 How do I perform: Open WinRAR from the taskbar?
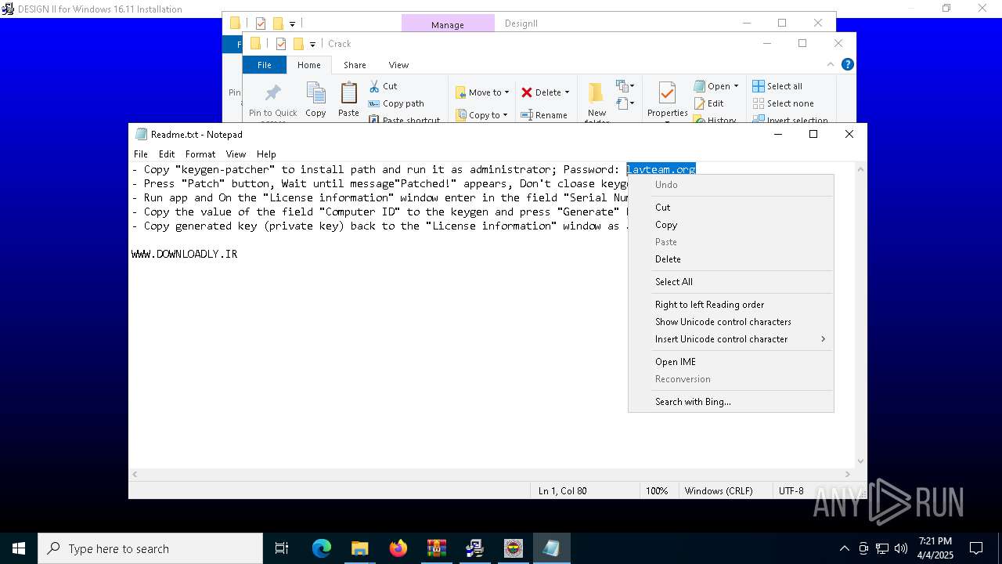437,548
